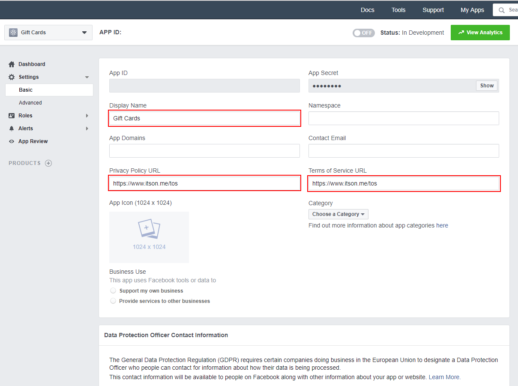Viewport: 518px width, 386px height.
Task: Add a product using the plus icon
Action: coord(48,163)
